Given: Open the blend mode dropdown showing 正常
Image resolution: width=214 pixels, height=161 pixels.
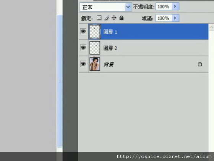Looking at the screenshot, I should tap(105, 7).
